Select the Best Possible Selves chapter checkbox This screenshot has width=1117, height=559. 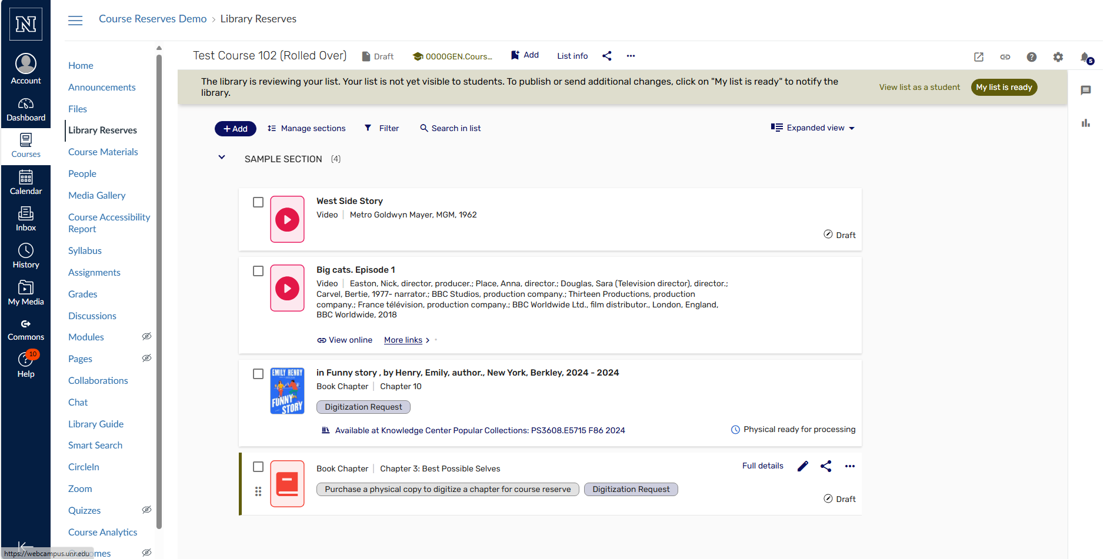[x=258, y=467]
